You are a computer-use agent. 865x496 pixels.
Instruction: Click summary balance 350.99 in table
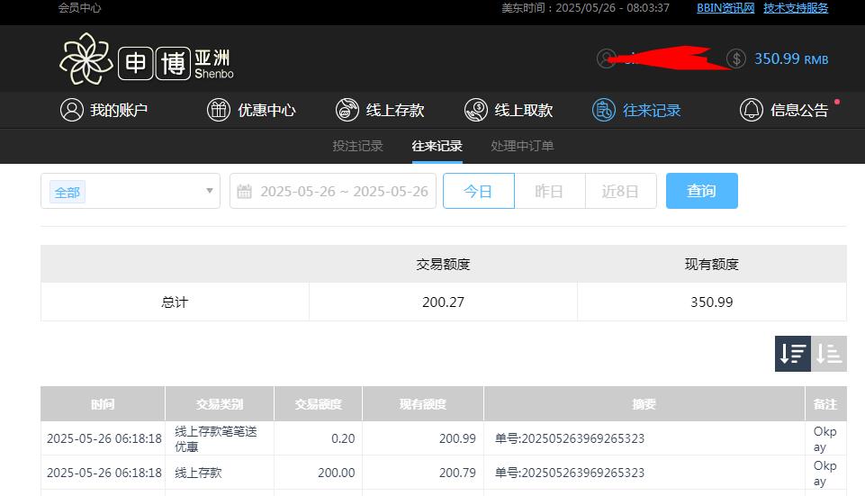pos(712,302)
